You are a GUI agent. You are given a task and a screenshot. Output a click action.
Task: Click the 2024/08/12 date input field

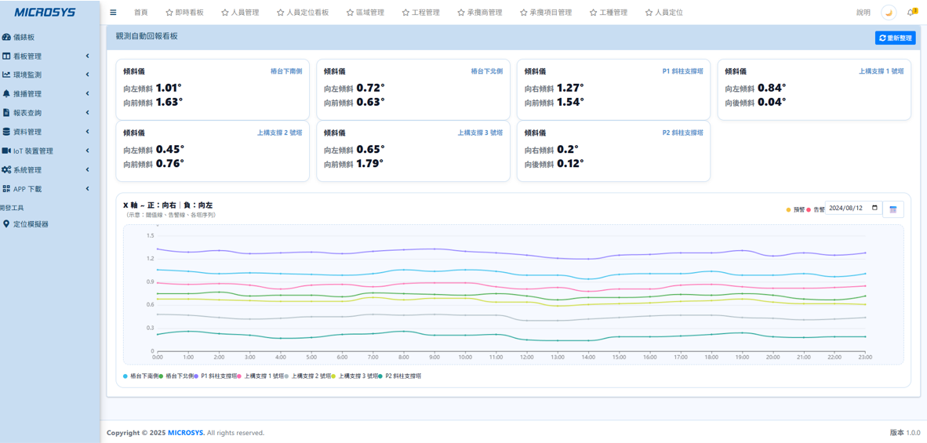pos(849,209)
